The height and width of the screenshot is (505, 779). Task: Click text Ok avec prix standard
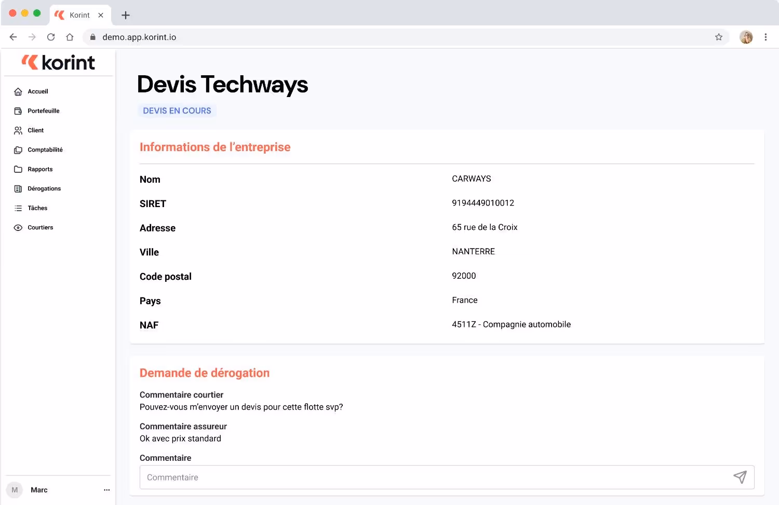(180, 439)
